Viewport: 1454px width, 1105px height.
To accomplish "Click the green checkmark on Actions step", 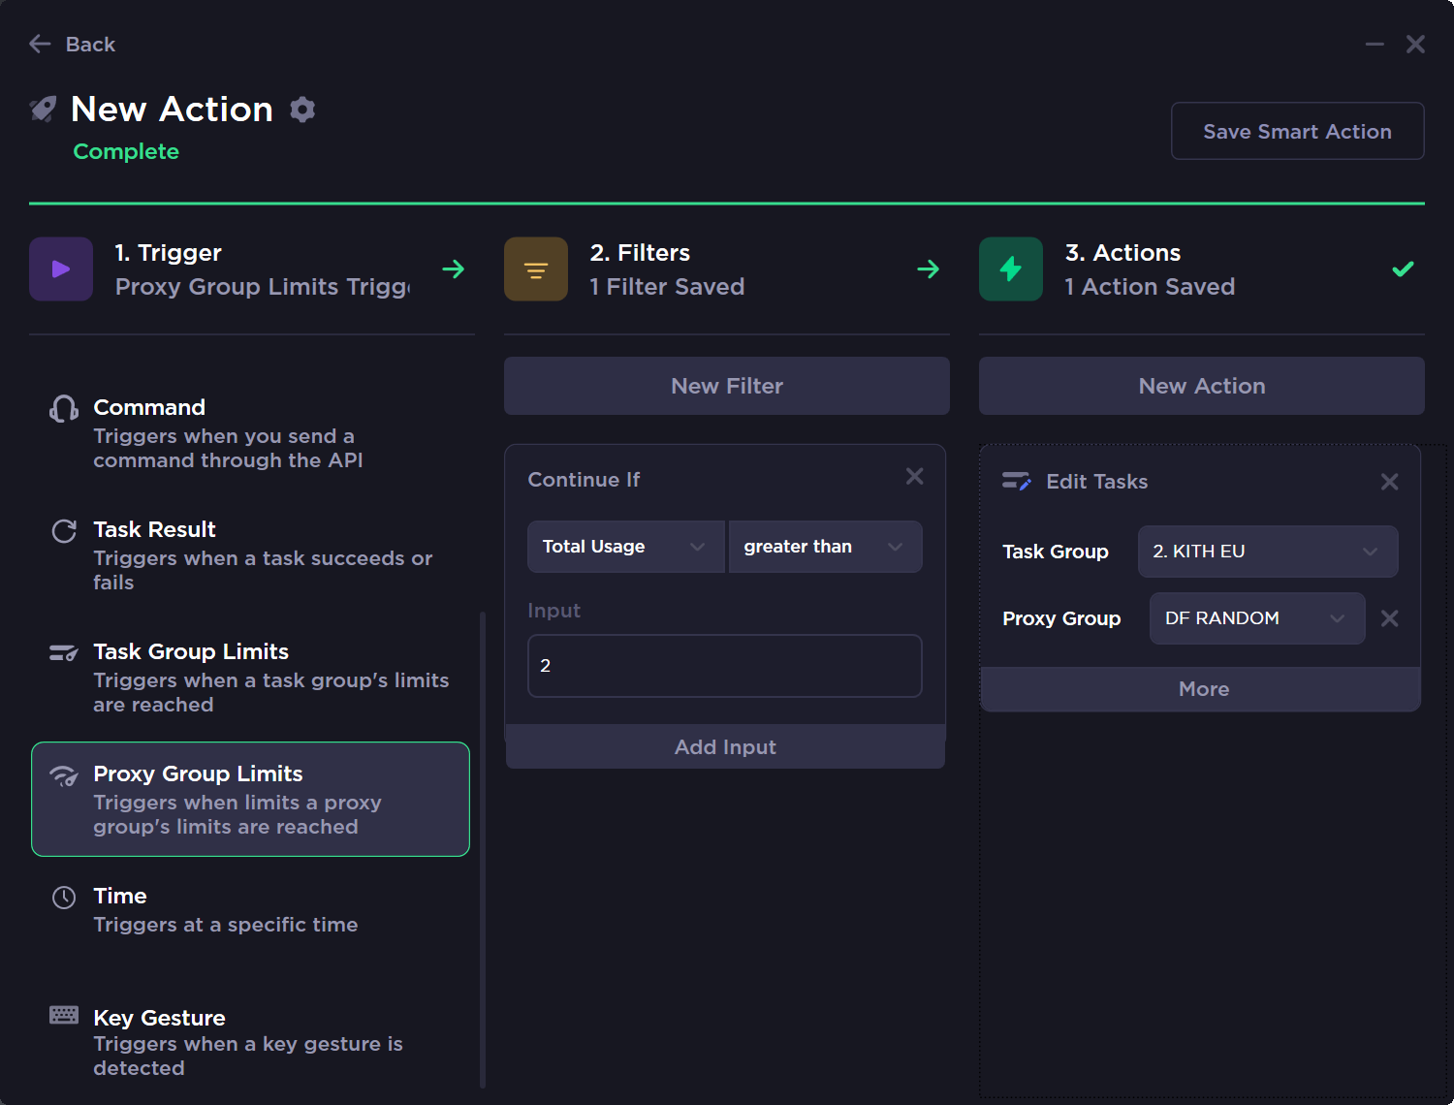I will pos(1403,269).
